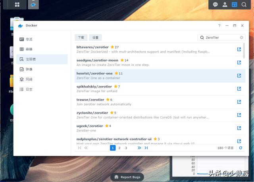Select the henrist/zerotier-one row

160,76
